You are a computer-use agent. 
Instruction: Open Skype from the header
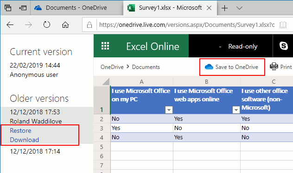click(283, 46)
